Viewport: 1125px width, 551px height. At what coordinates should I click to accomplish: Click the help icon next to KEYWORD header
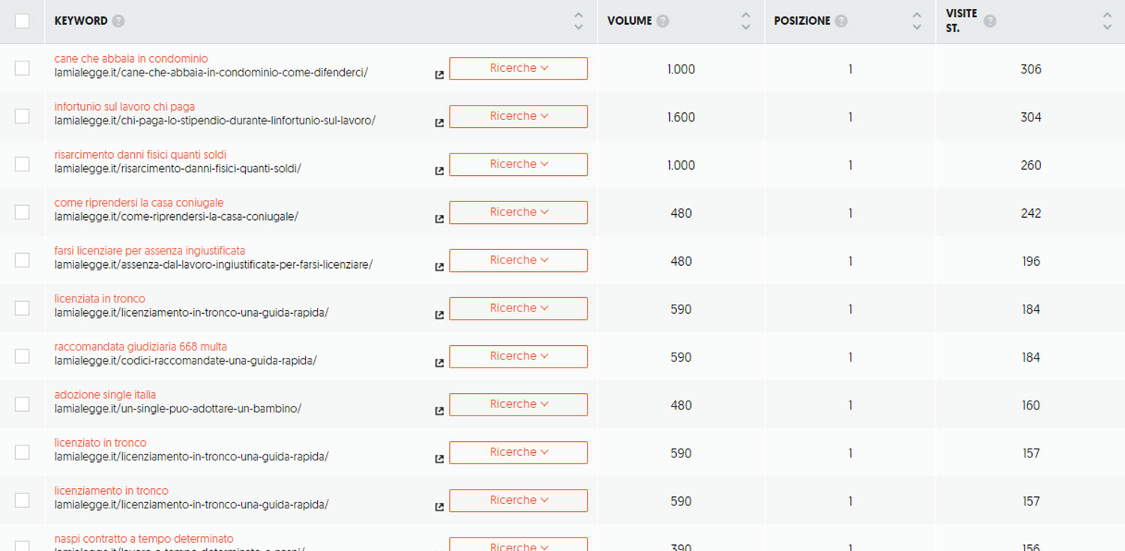click(118, 21)
